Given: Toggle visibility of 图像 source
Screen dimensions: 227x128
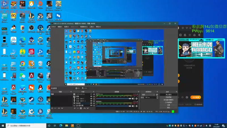Looking at the screenshot, I should [91, 96].
